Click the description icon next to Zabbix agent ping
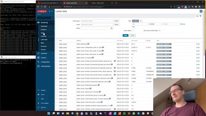Viewport: 206px width, 116px height. [x=88, y=44]
